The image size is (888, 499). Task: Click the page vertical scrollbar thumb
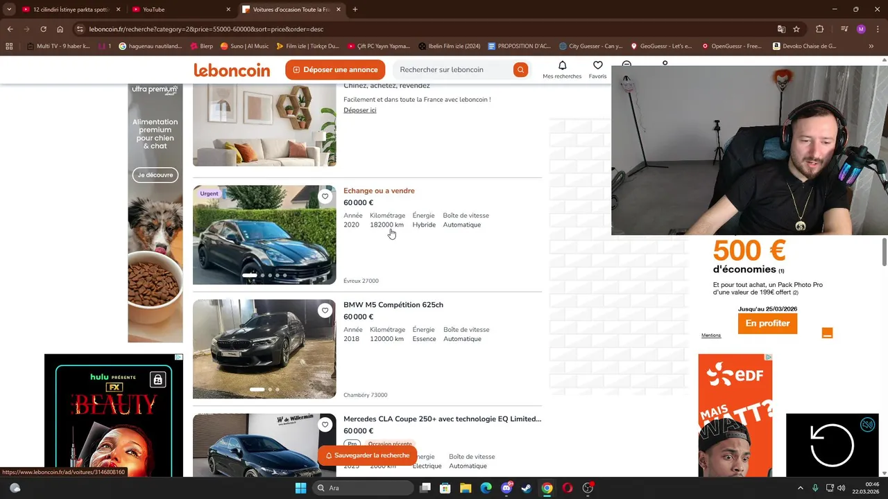885,251
